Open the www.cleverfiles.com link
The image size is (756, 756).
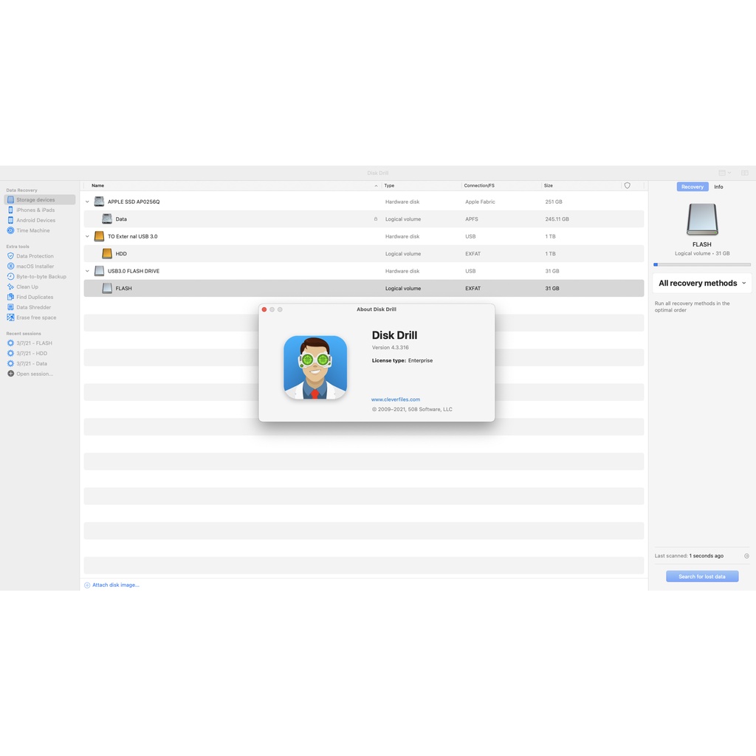click(396, 399)
